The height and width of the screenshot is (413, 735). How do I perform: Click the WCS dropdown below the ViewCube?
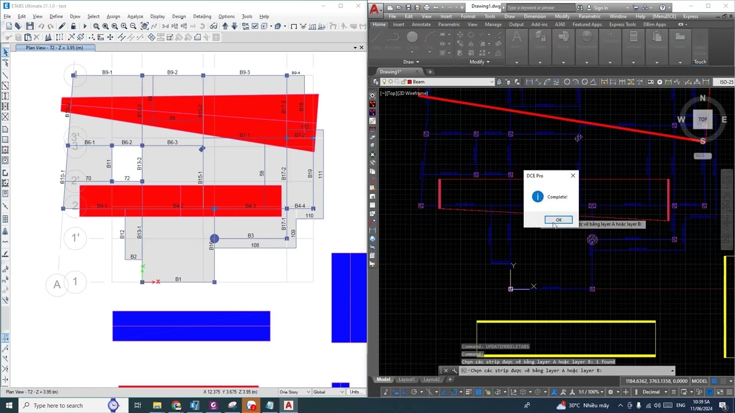pyautogui.click(x=702, y=156)
